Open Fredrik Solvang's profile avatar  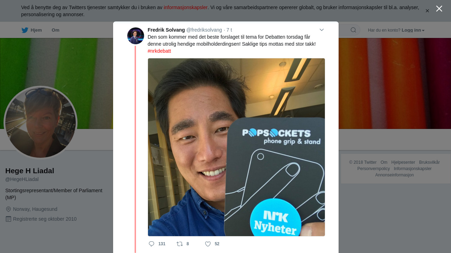tap(136, 36)
